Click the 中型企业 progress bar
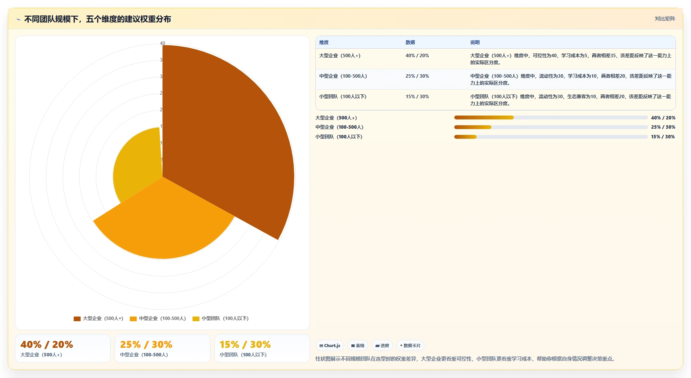The height and width of the screenshot is (378, 691). pyautogui.click(x=551, y=127)
